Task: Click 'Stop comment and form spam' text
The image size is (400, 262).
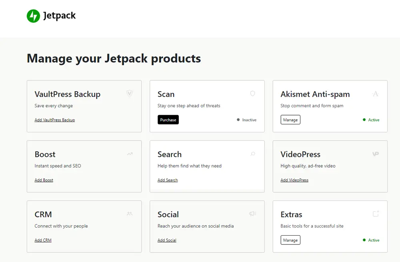Action: (312, 106)
